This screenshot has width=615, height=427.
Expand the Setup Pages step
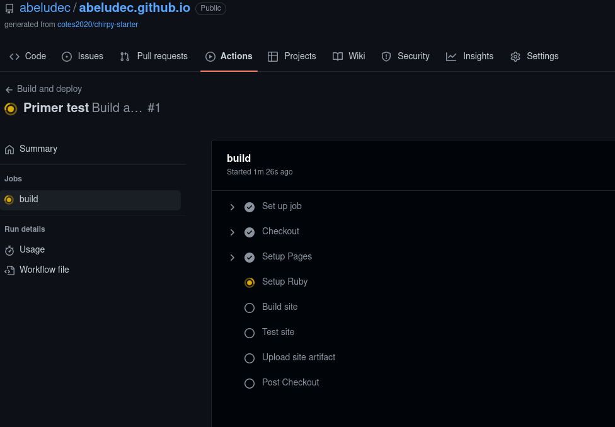pyautogui.click(x=232, y=257)
